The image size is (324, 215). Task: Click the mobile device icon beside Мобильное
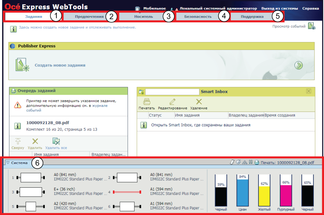tap(138, 9)
